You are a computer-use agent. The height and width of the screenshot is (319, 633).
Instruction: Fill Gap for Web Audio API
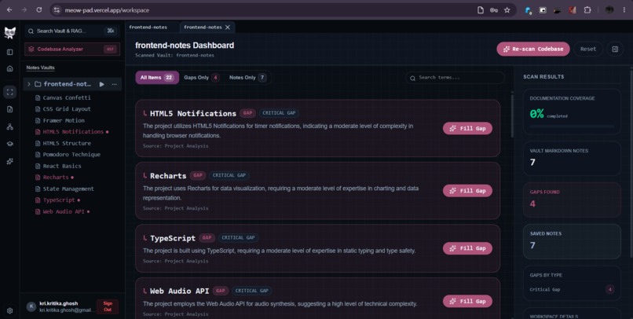tap(467, 301)
